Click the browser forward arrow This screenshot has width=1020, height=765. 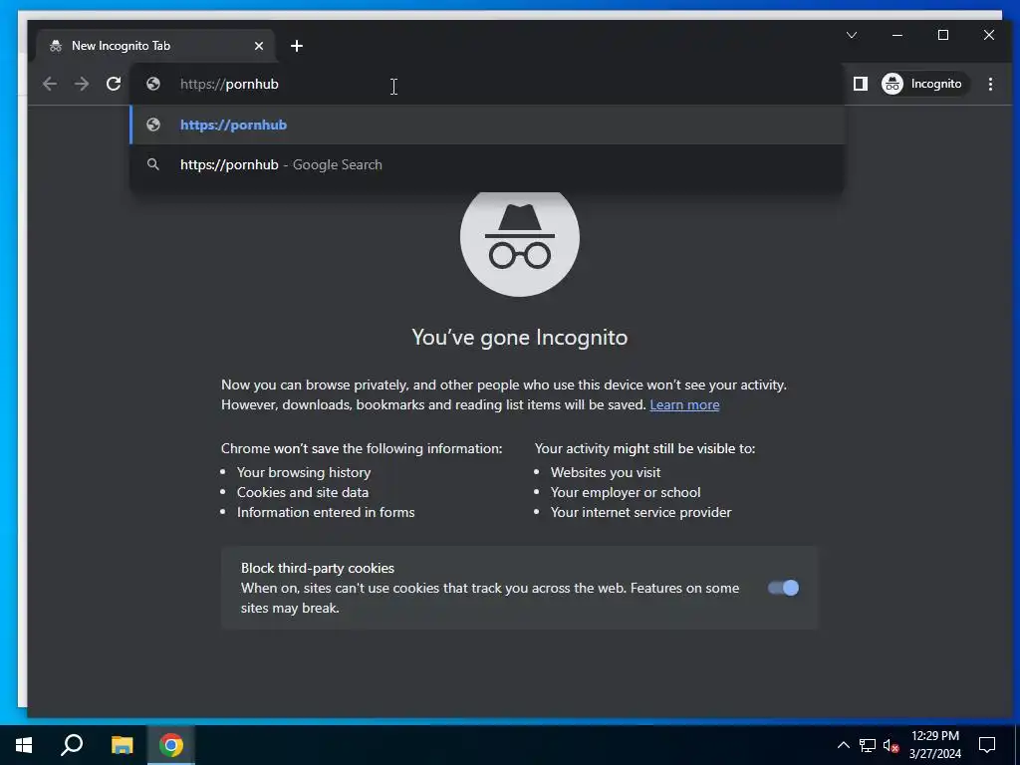[x=82, y=84]
